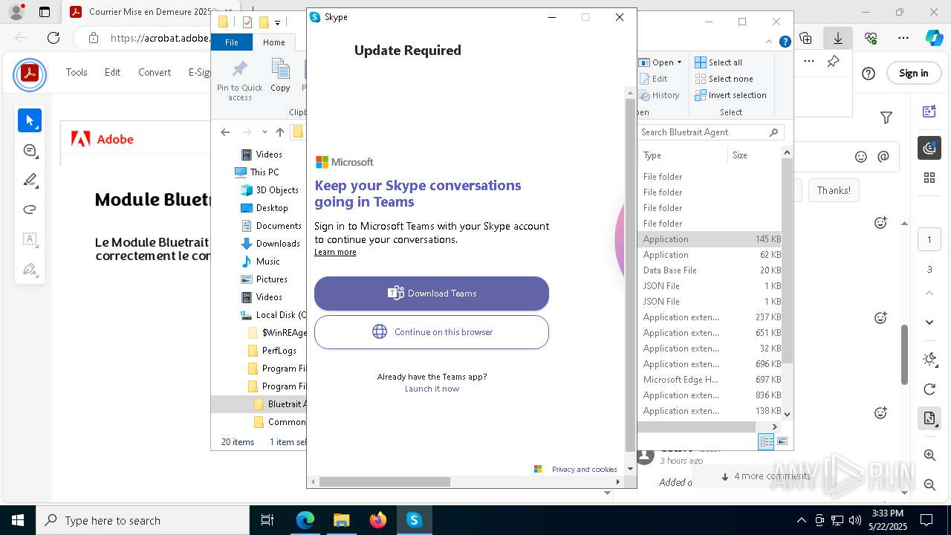
Task: Zoom out on the Acrobat document
Action: [929, 484]
